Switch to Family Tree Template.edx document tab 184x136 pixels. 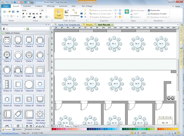point(68,24)
